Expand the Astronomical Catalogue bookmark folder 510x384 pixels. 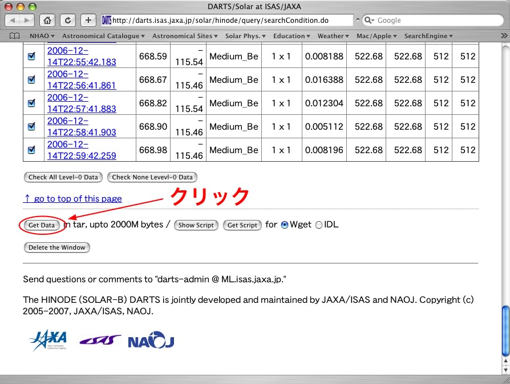104,36
